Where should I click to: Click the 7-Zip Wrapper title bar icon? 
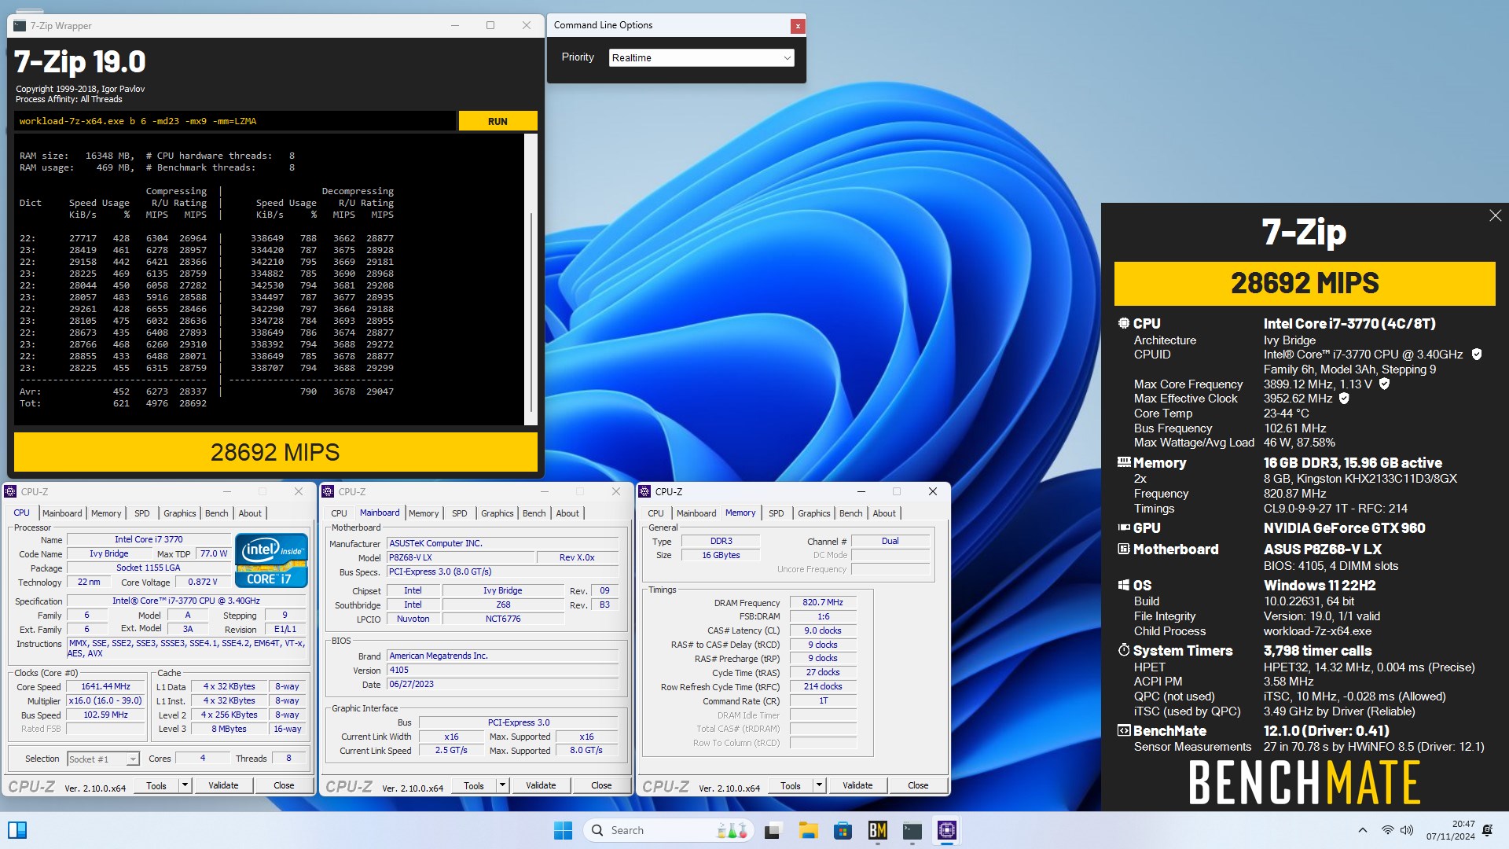(x=20, y=26)
